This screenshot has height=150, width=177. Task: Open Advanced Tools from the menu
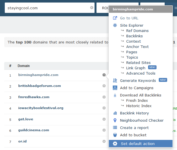click(x=141, y=73)
